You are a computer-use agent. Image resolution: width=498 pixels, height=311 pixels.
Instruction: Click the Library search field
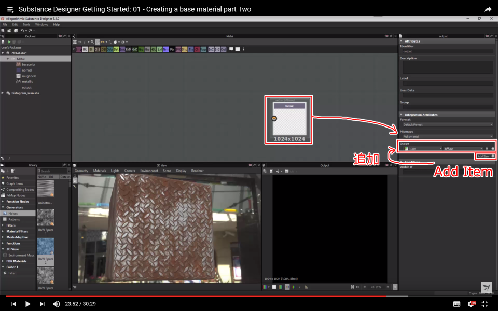point(53,171)
